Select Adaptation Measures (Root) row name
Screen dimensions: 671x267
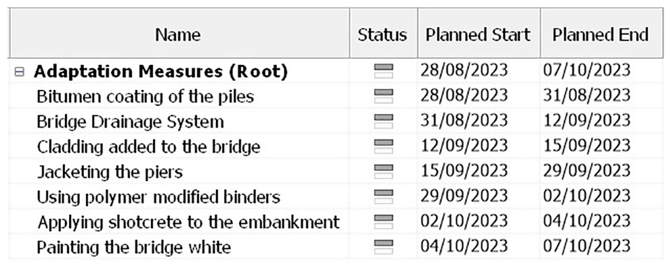point(160,72)
